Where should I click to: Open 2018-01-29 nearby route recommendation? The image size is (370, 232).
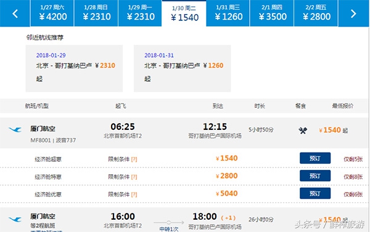coord(74,68)
